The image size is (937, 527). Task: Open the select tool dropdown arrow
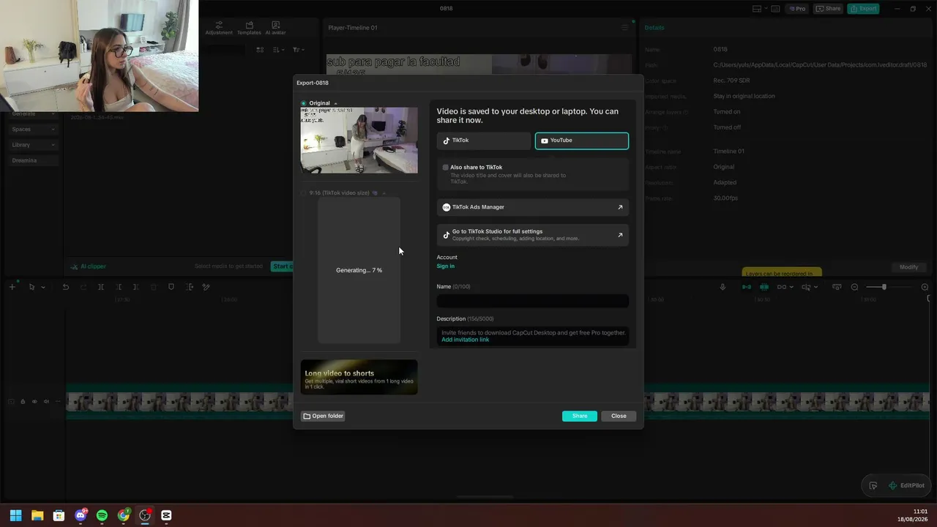tap(42, 287)
